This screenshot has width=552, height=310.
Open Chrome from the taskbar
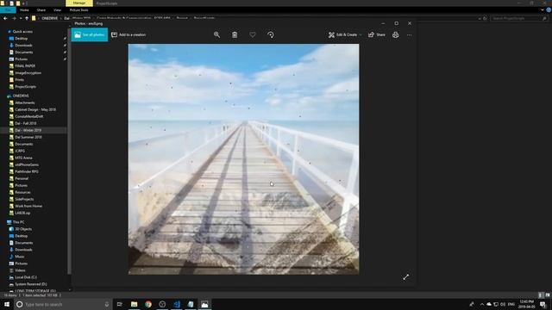(x=148, y=304)
